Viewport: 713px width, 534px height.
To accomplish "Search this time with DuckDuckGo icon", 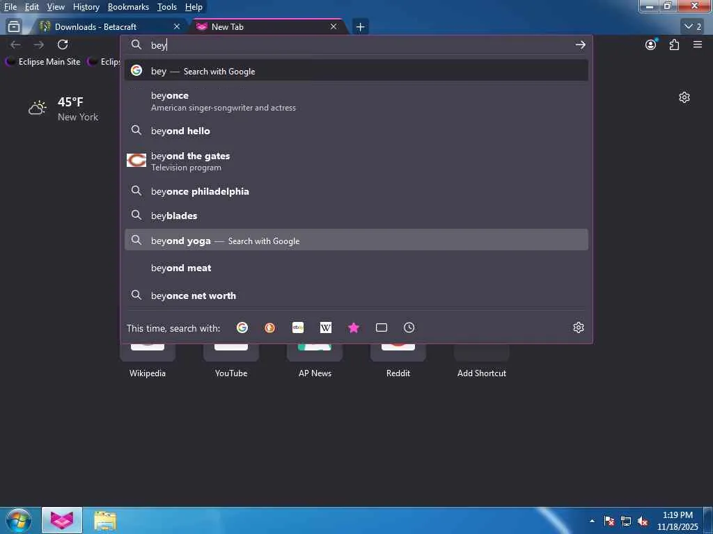I will tap(269, 327).
